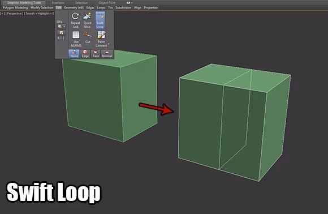Collapse the Edit panel header
The height and width of the screenshot is (214, 328).
coord(59,8)
